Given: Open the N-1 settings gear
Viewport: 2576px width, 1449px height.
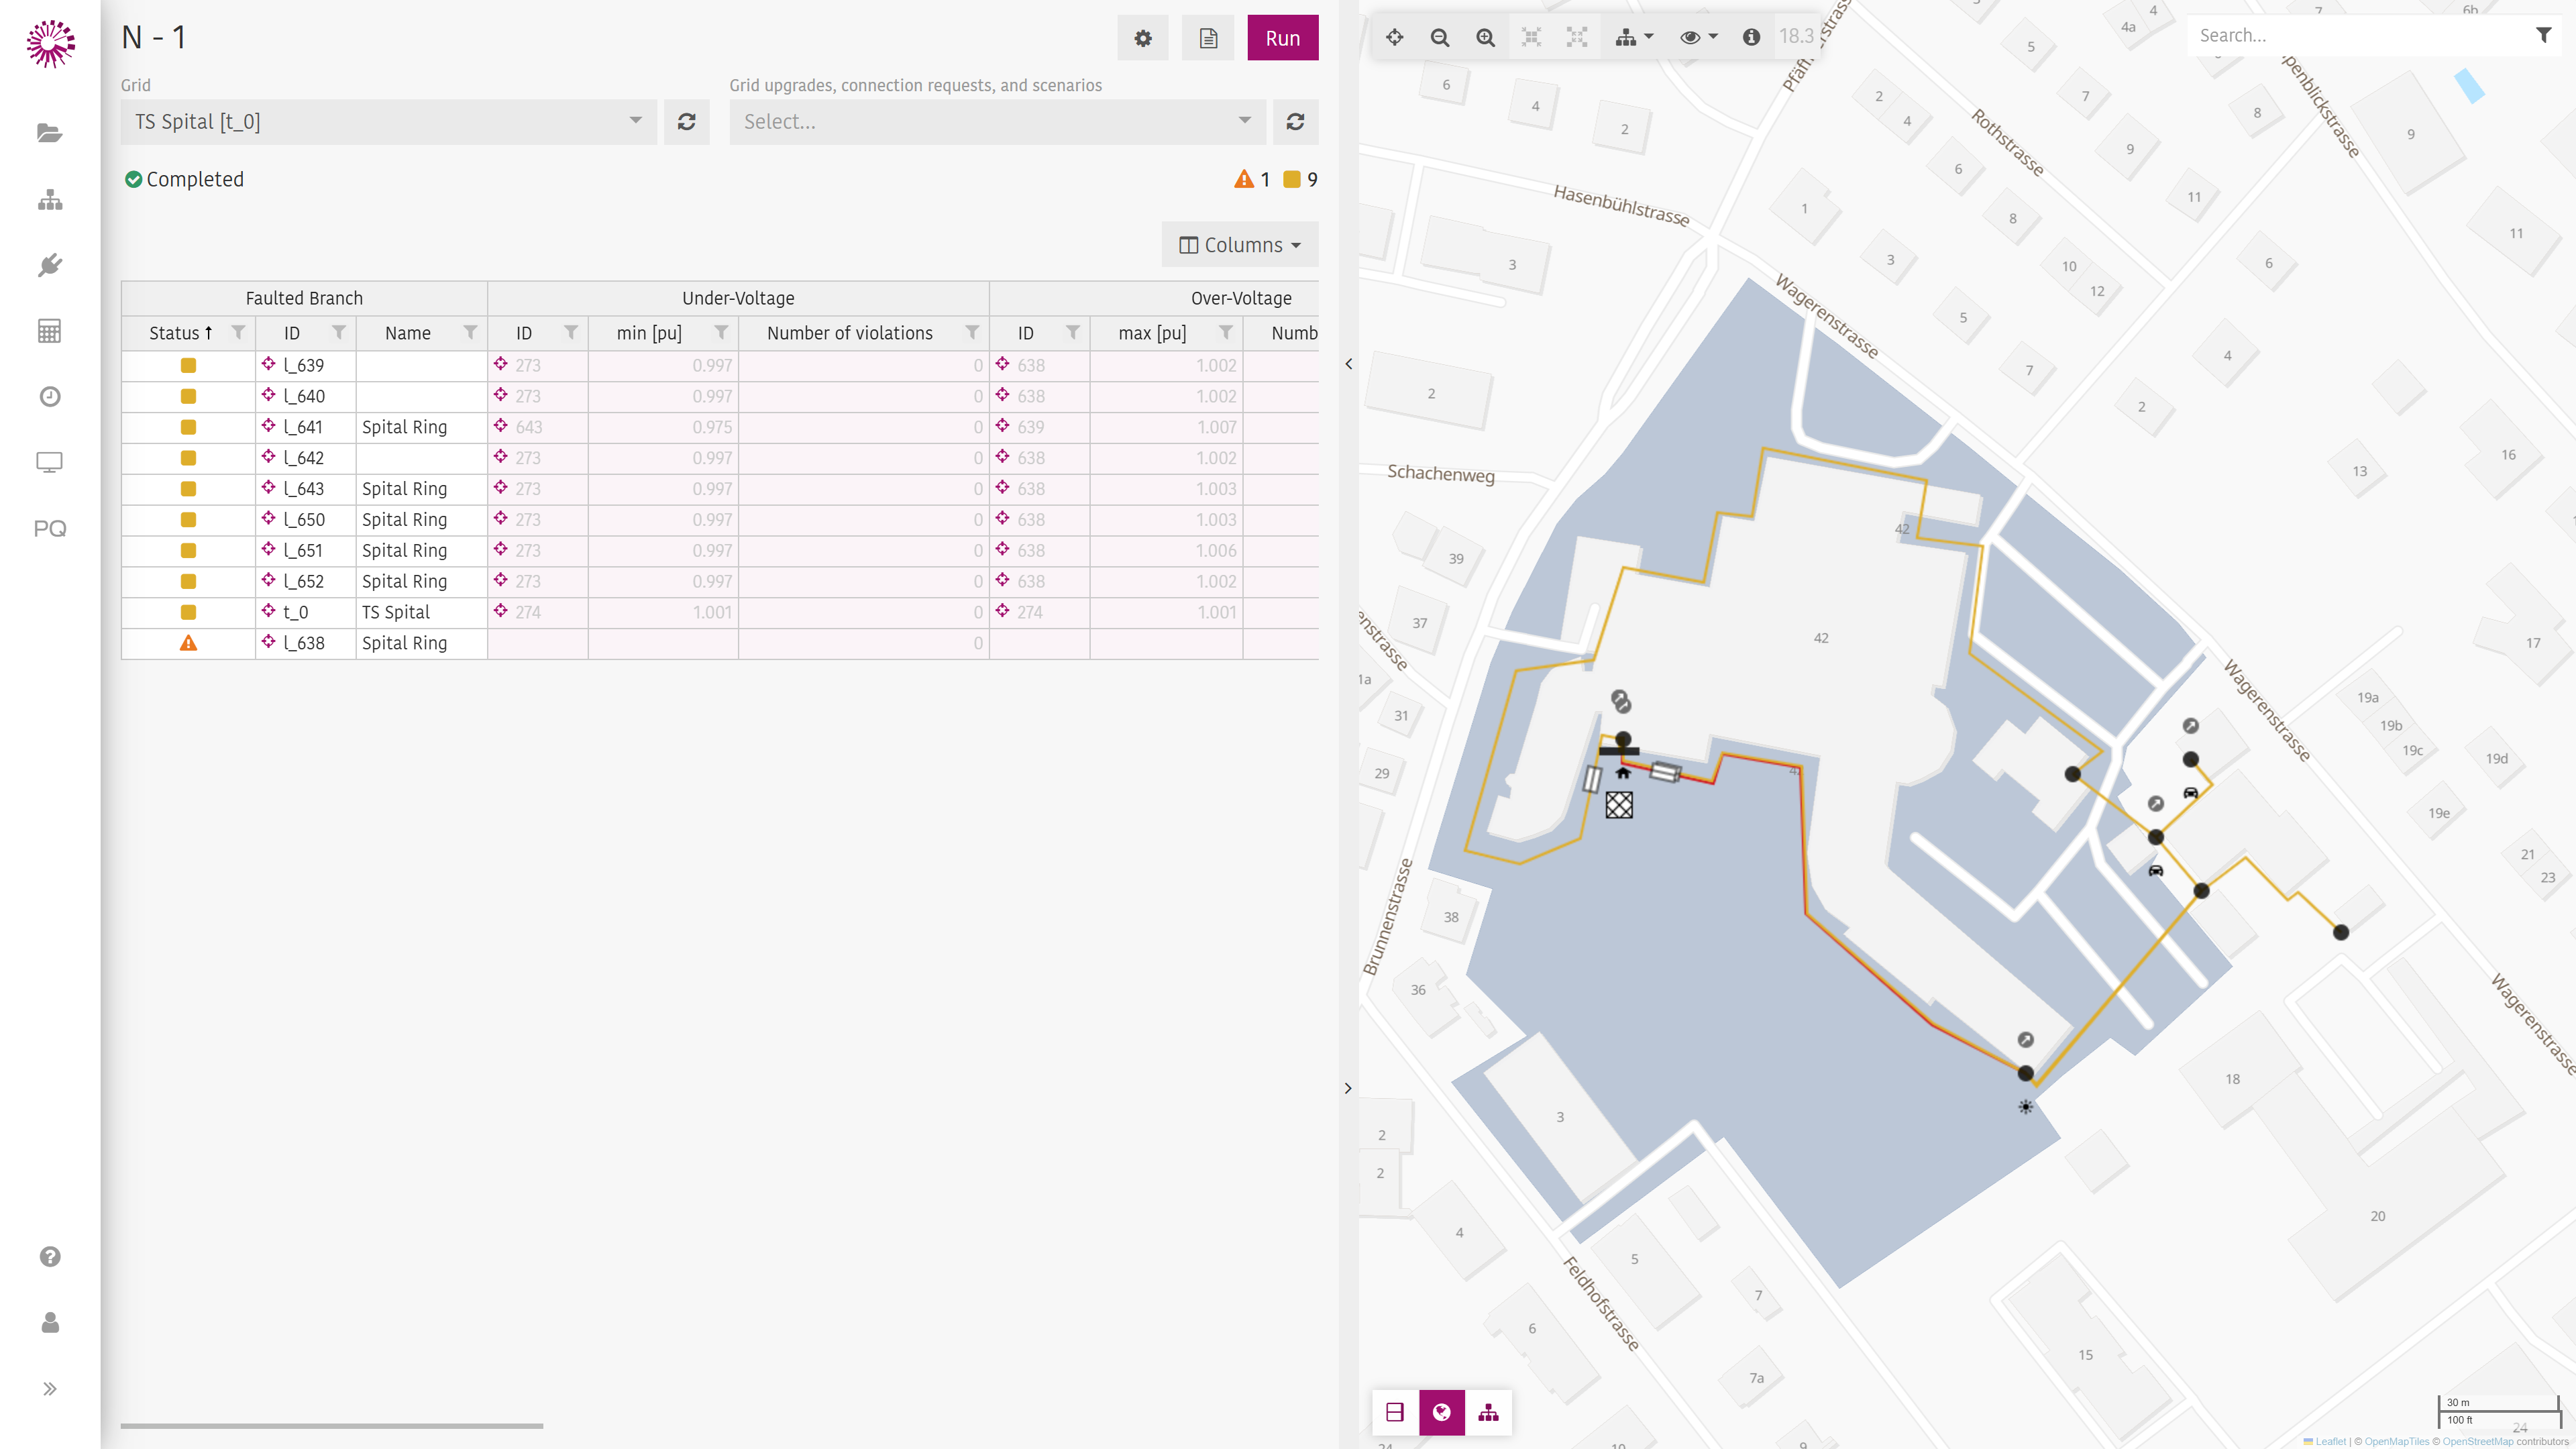Looking at the screenshot, I should coord(1143,38).
